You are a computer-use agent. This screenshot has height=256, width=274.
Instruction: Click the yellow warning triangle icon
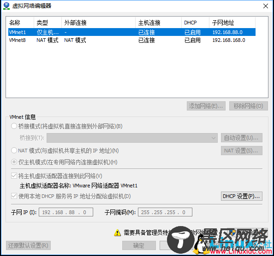[117, 233]
